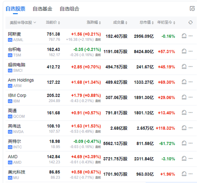This screenshot has height=183, width=197.
Task: Open more options for INTC row
Action: (191, 143)
